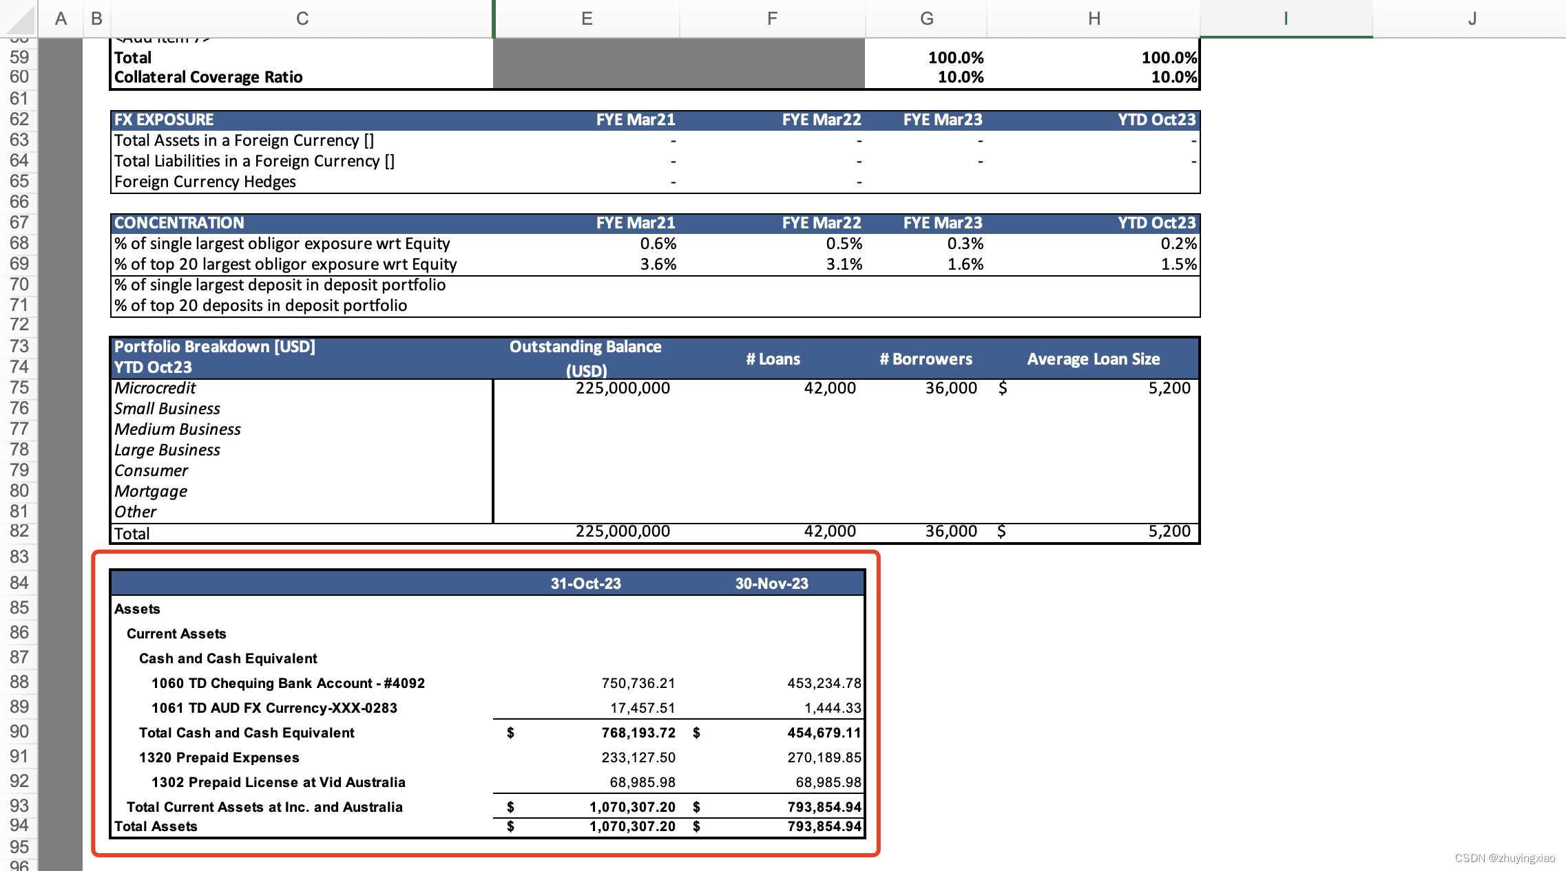Click Foreign Currency Hedges row label
The height and width of the screenshot is (871, 1566).
(x=205, y=182)
